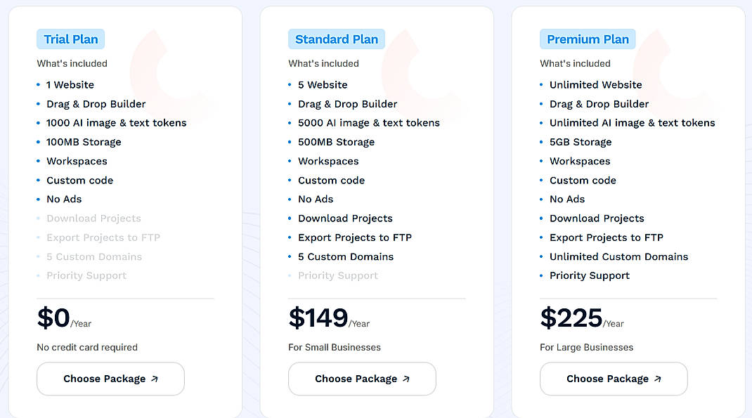Click Choose Package under the Trial Plan

coord(110,378)
